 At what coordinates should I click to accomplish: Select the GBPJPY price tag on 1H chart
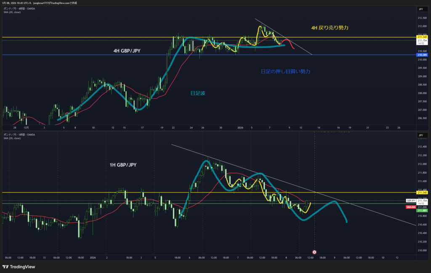(x=411, y=201)
